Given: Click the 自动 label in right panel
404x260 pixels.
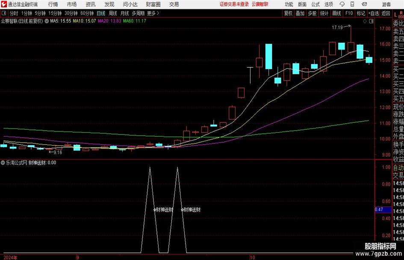Looking at the screenshot, I should 398,168.
